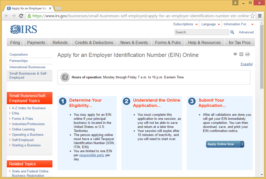266x179 pixels.
Task: Click the plus share icon
Action: [241, 54]
